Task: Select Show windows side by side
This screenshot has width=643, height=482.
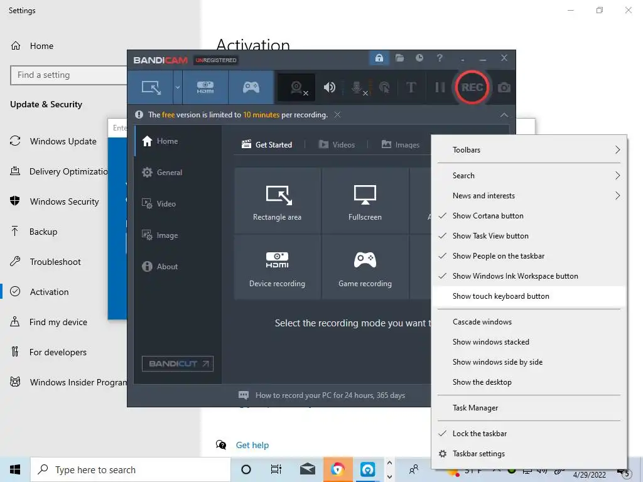Action: pos(529,362)
